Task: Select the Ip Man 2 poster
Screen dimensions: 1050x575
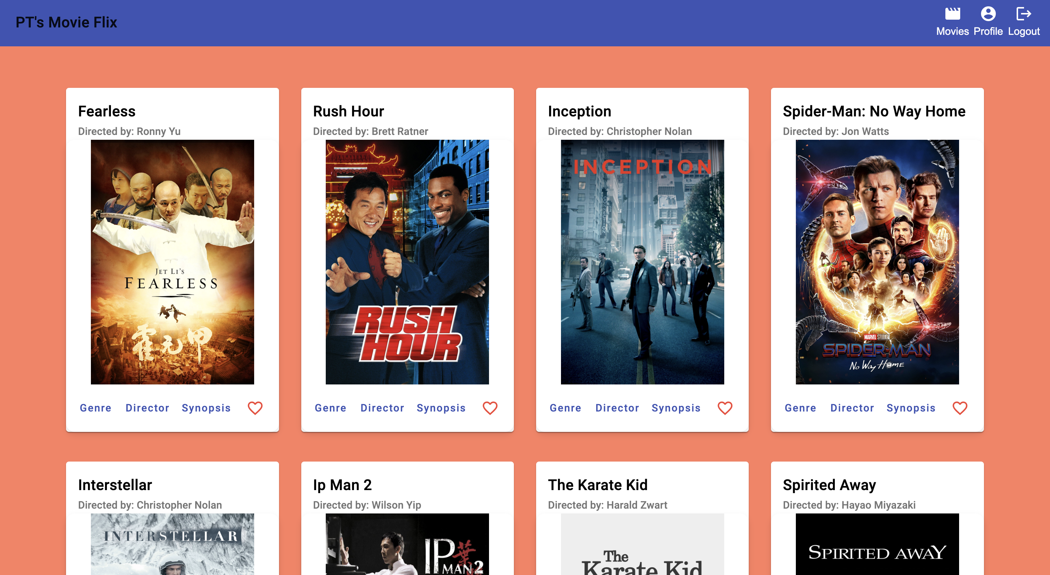Action: [x=407, y=544]
